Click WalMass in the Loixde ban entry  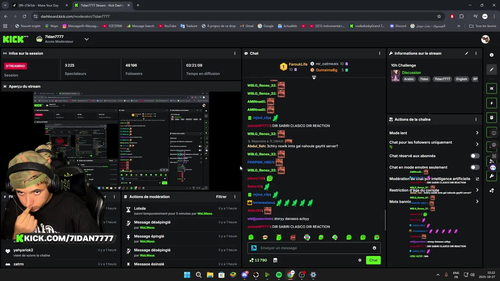(204, 213)
